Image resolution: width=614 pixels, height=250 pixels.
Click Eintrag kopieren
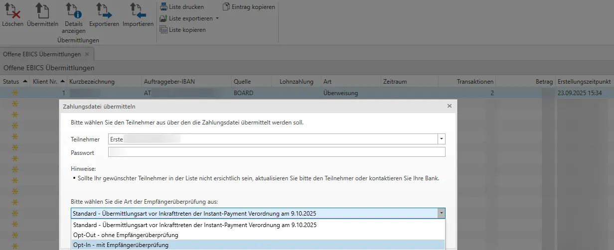249,7
